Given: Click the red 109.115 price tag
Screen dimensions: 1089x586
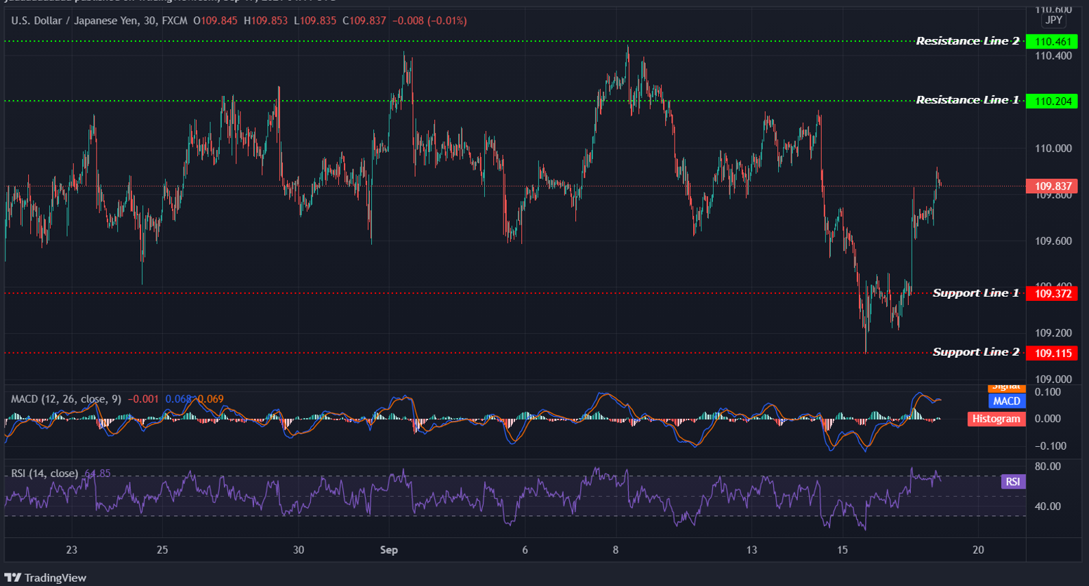Looking at the screenshot, I should coord(1052,354).
